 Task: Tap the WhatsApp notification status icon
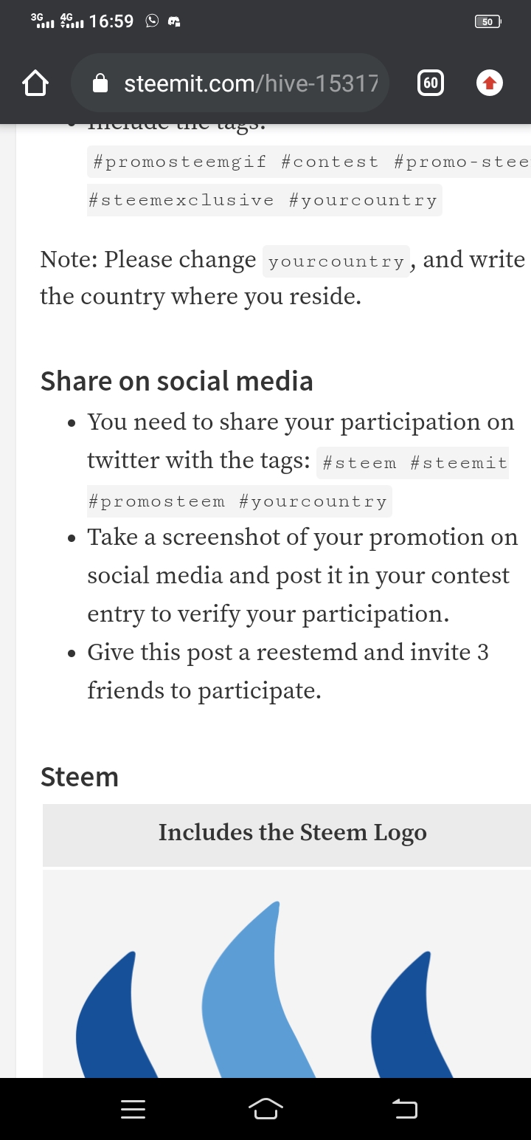click(152, 21)
